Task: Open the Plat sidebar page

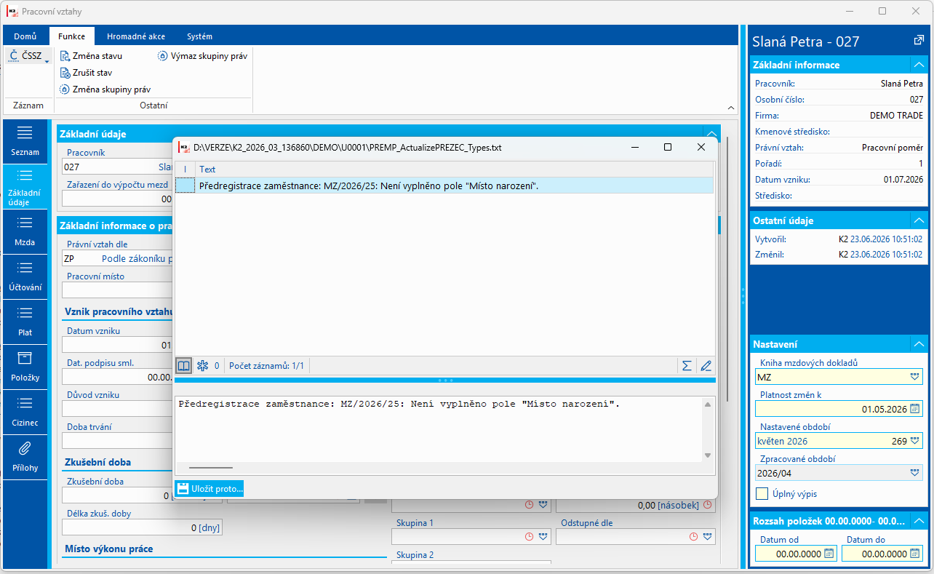Action: (x=25, y=322)
